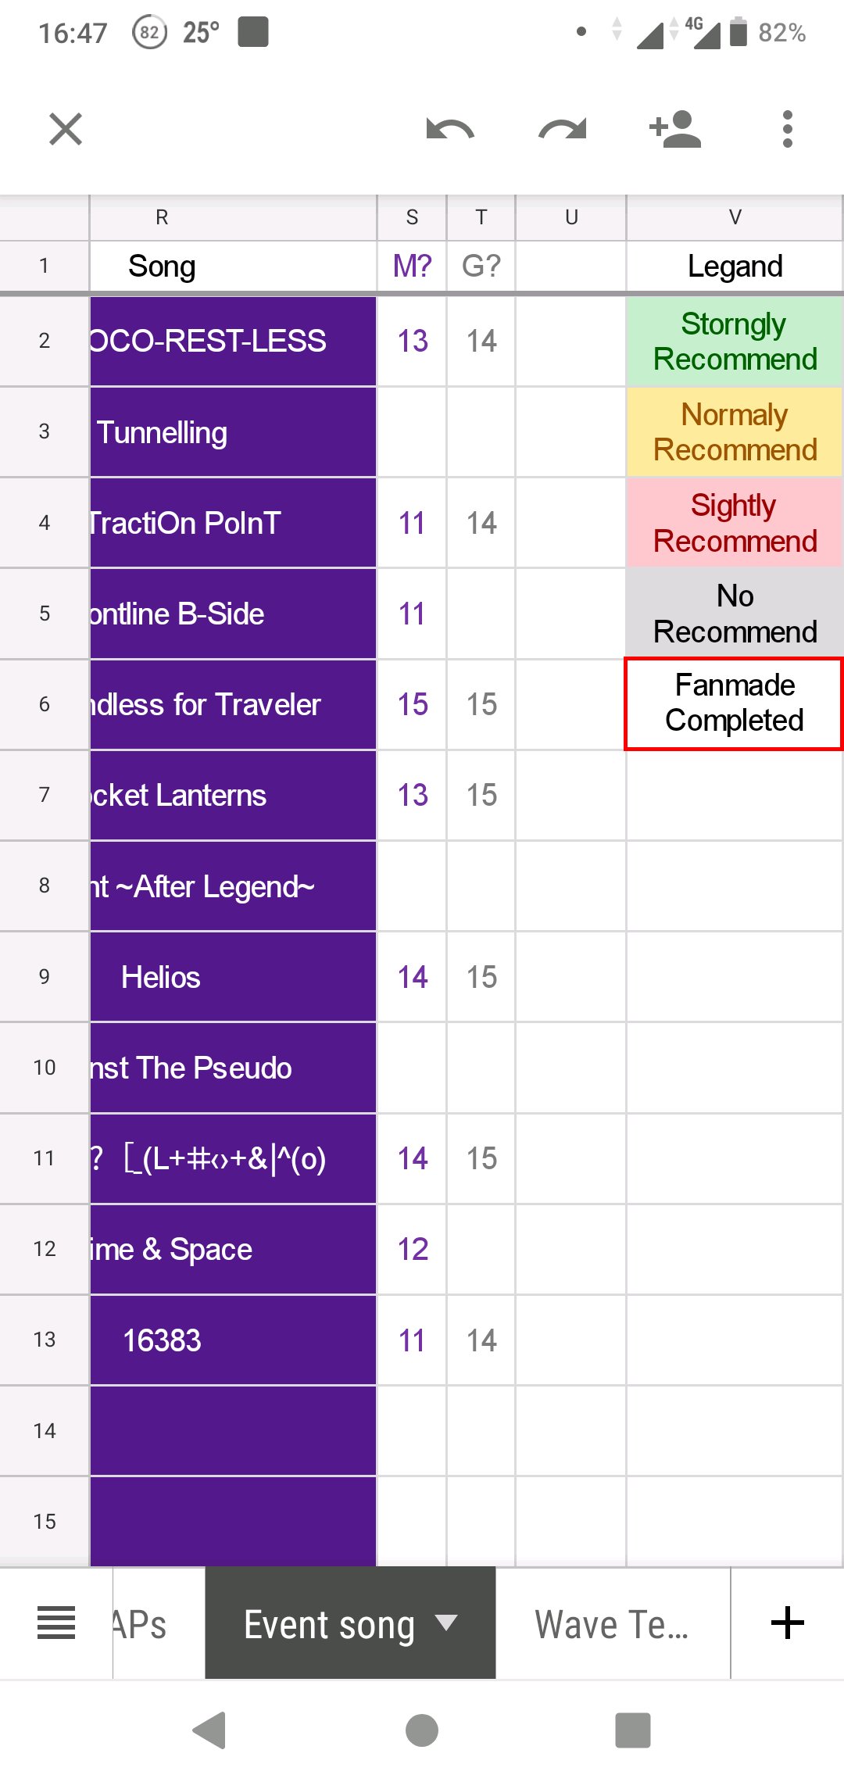Select the yellow Normaly Recommend legend cell
The width and height of the screenshot is (844, 1782).
tap(735, 432)
